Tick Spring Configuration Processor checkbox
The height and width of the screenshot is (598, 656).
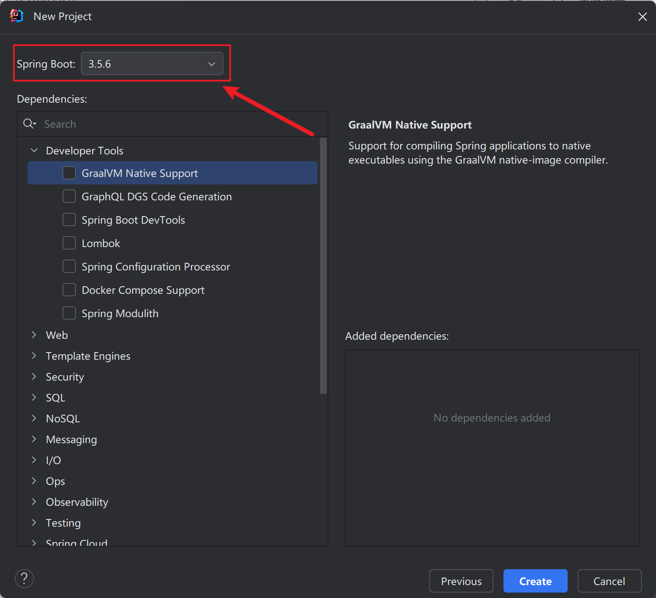coord(69,266)
